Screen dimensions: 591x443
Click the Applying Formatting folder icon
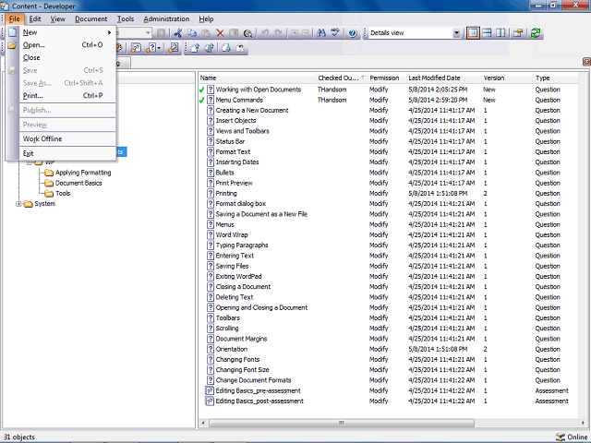click(x=49, y=173)
